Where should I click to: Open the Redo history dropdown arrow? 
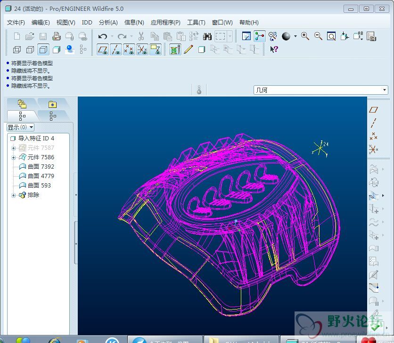131,36
